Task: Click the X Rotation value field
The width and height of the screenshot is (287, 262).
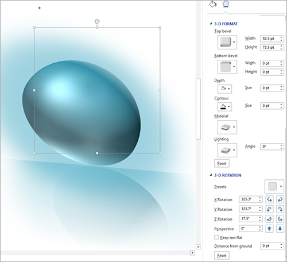Action: click(x=249, y=199)
